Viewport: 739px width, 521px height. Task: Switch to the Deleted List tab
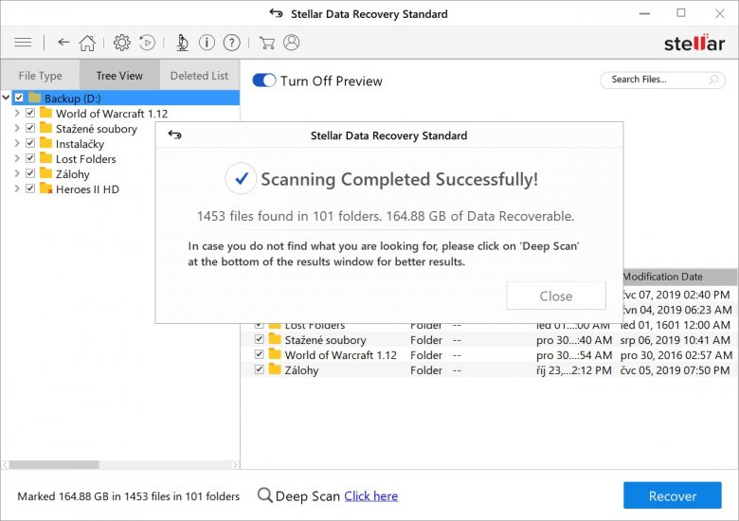199,76
